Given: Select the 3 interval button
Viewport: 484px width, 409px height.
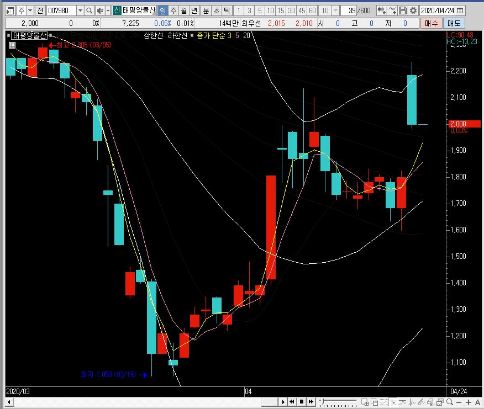Looking at the screenshot, I should click(249, 11).
